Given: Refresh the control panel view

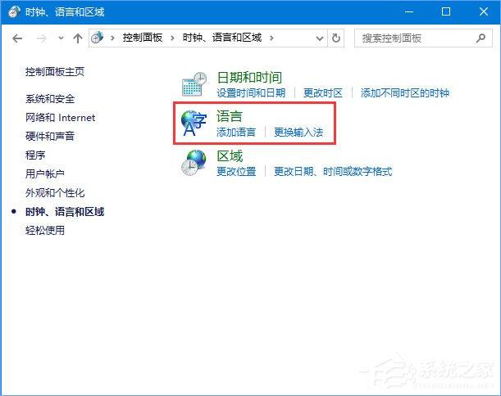Looking at the screenshot, I should (336, 38).
